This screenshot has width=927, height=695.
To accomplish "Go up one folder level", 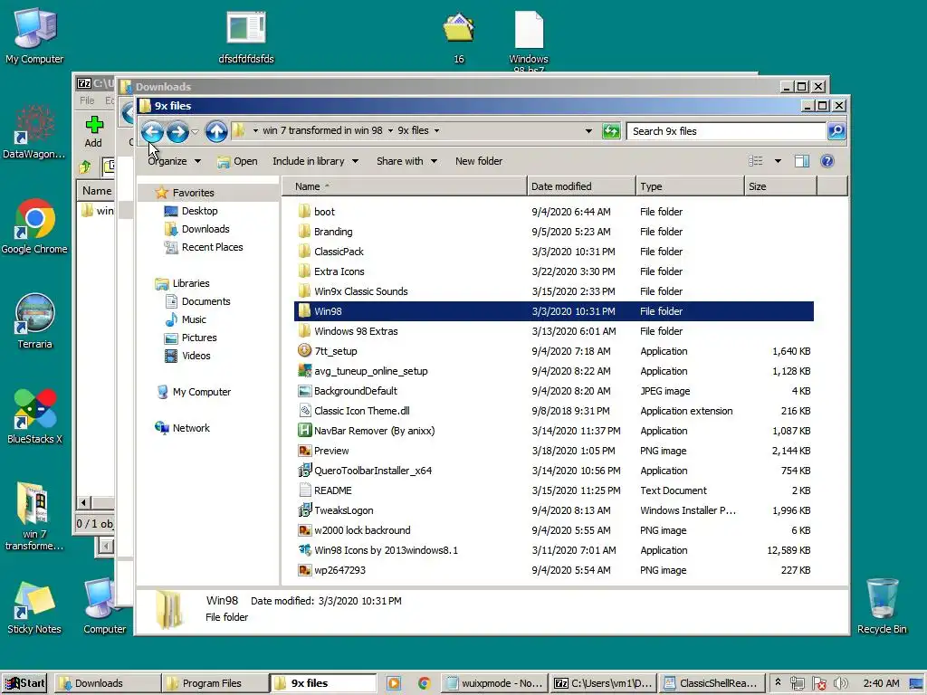I will [x=216, y=131].
